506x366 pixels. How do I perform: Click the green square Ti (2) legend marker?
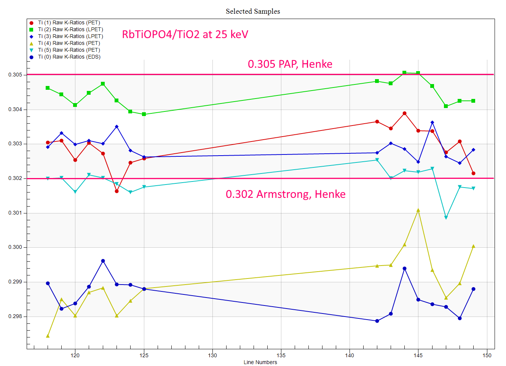32,30
